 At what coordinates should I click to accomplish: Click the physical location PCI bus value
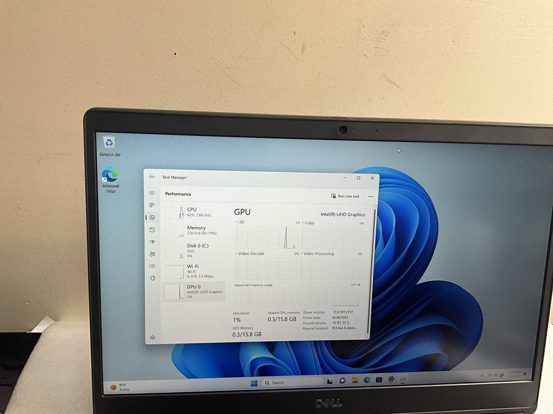[x=345, y=328]
